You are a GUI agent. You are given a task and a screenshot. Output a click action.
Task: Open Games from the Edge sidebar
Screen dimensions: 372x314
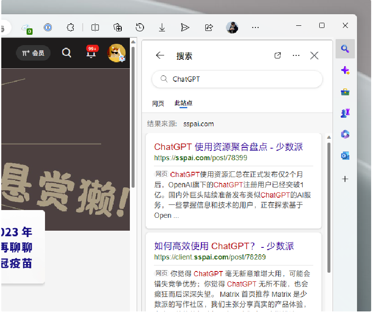click(x=345, y=113)
